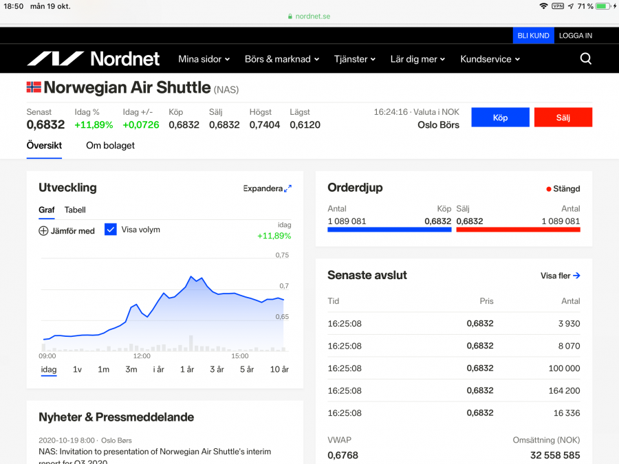The height and width of the screenshot is (464, 619).
Task: Open the Tjänster menu
Action: [x=355, y=59]
